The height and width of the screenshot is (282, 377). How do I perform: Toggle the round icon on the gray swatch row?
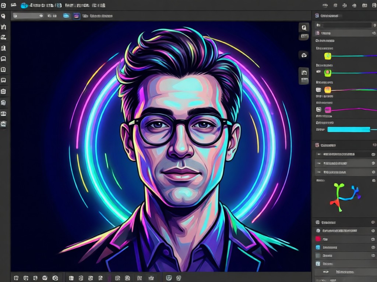click(373, 256)
